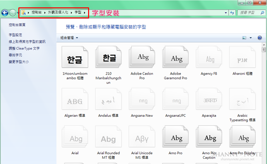
Task: Expand the arrow after 字型 breadcrumb
Action: coord(84,12)
